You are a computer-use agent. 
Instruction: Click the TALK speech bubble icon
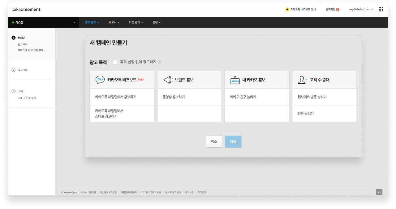point(100,80)
